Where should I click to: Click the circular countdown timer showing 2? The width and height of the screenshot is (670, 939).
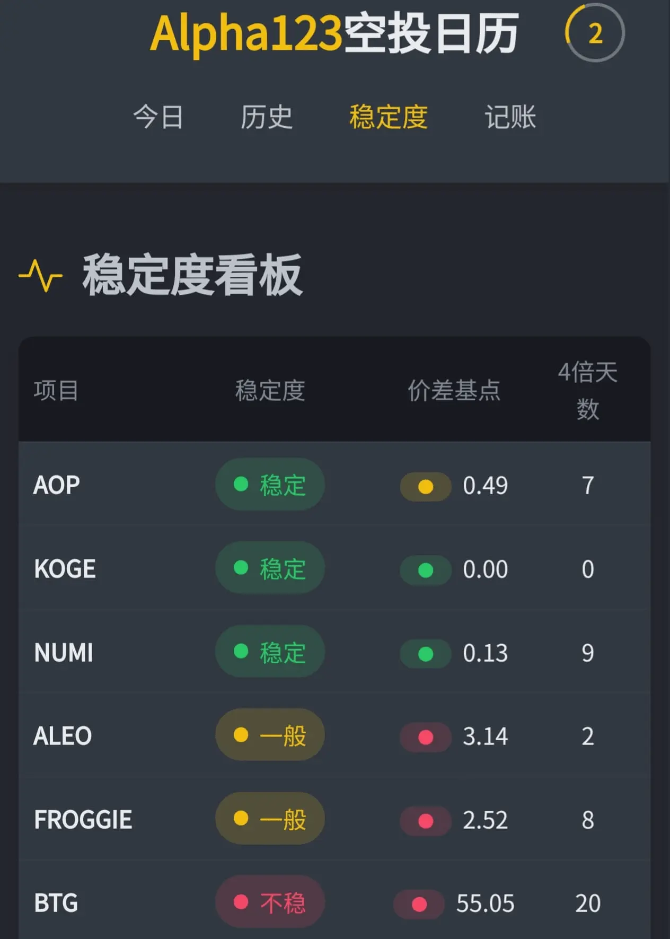595,33
